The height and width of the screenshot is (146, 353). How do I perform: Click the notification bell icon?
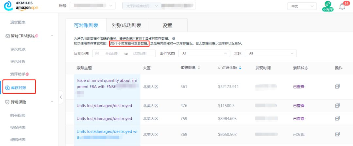point(342,7)
